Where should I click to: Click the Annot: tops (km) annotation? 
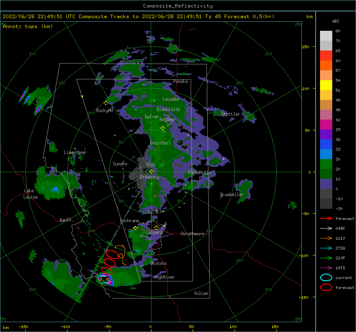[x=28, y=26]
